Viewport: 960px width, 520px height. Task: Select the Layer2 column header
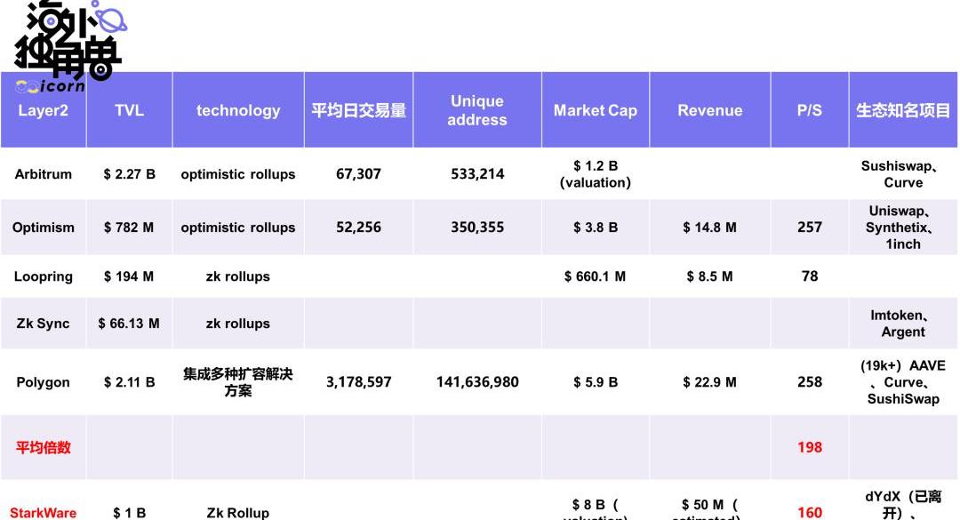(x=43, y=110)
